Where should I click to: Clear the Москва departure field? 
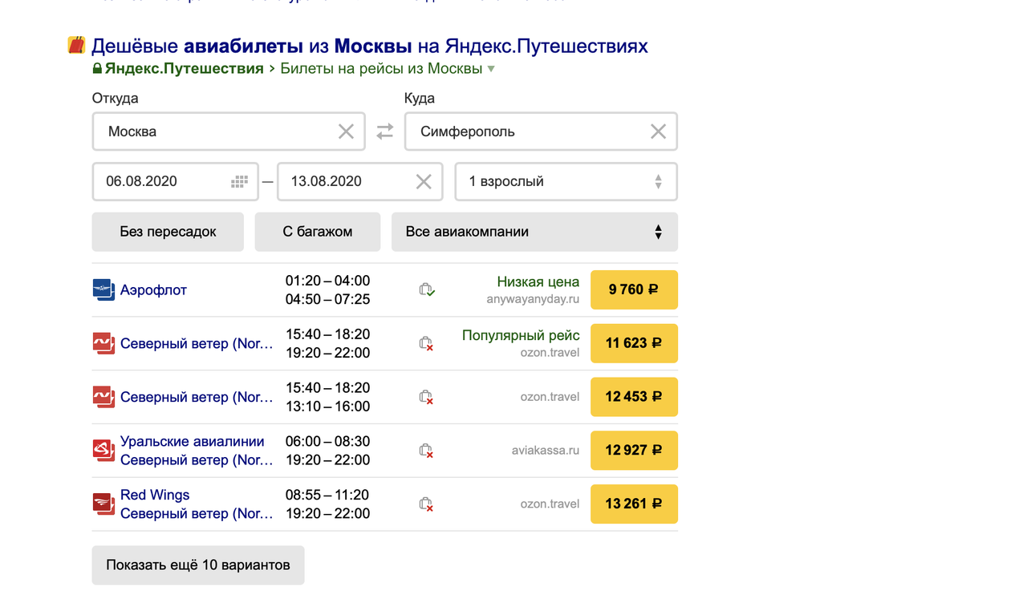click(x=346, y=132)
